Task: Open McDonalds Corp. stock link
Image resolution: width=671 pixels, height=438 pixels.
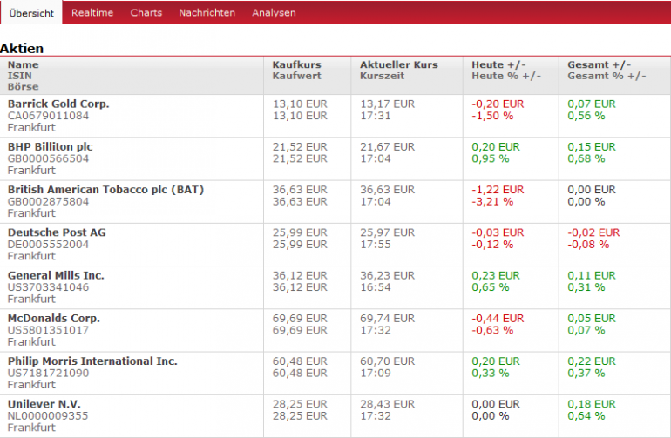Action: [53, 318]
